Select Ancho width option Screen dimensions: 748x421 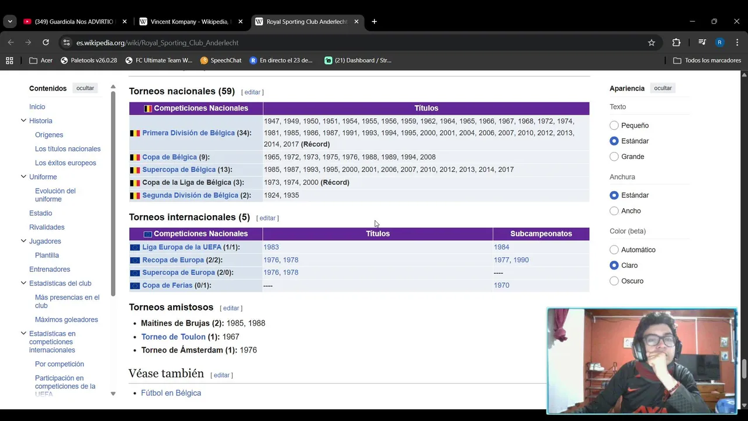[x=614, y=211]
